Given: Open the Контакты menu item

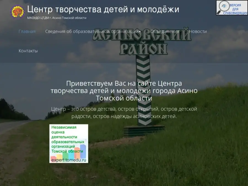Looking at the screenshot, I should (x=28, y=51).
